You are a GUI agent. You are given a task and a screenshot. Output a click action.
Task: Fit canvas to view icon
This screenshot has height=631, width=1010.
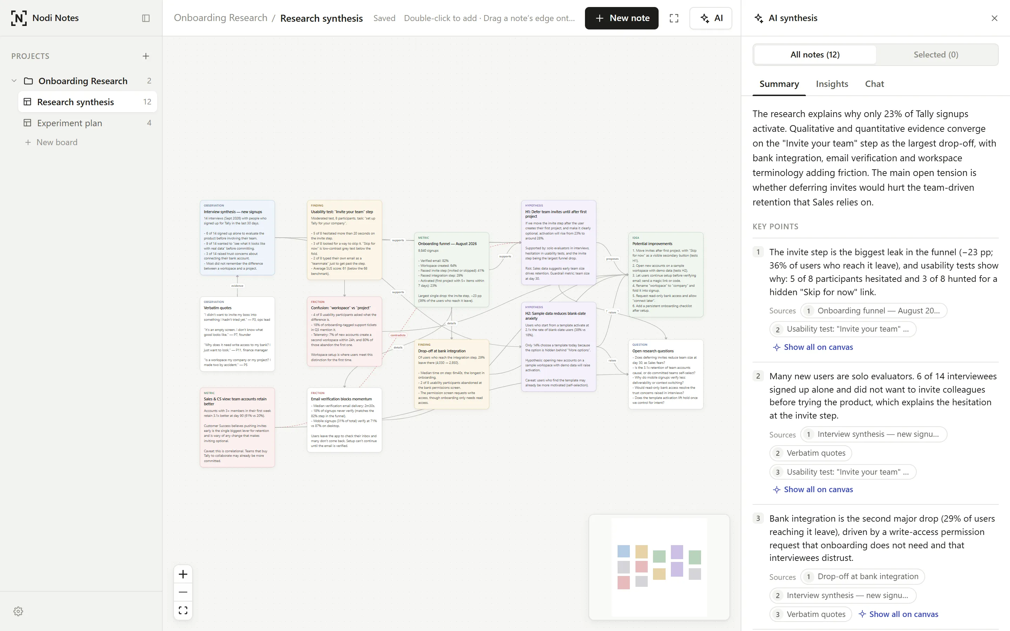point(183,611)
